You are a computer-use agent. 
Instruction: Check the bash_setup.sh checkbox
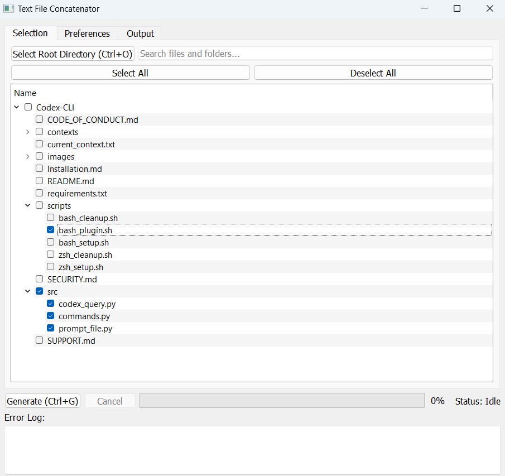coord(51,242)
